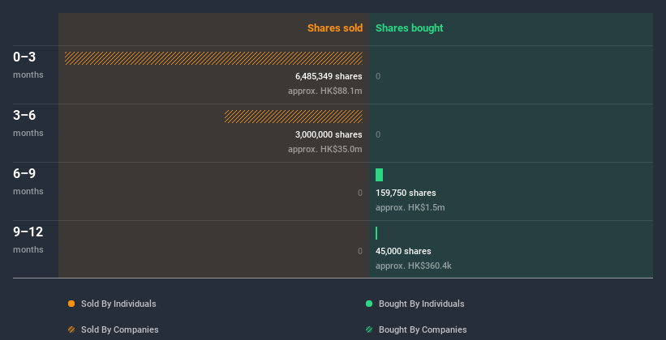Click the zero sold value in 9–12 months row

[360, 252]
